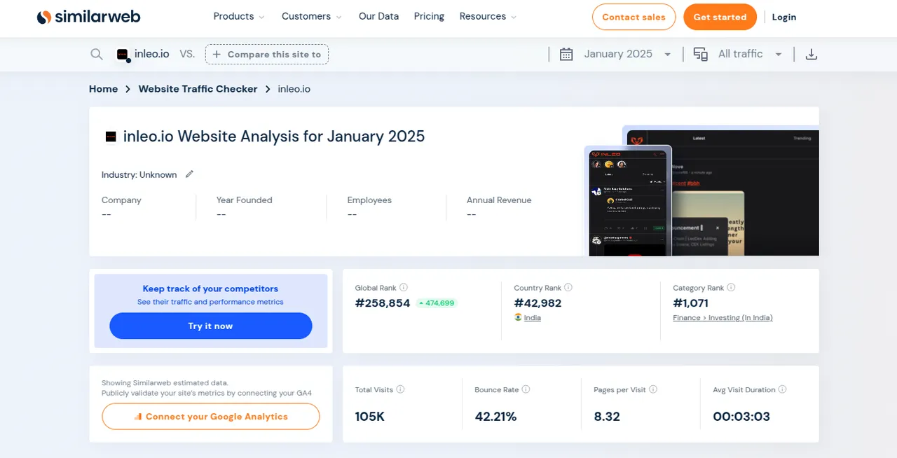The width and height of the screenshot is (897, 458).
Task: Expand the Customers menu
Action: [x=312, y=16]
